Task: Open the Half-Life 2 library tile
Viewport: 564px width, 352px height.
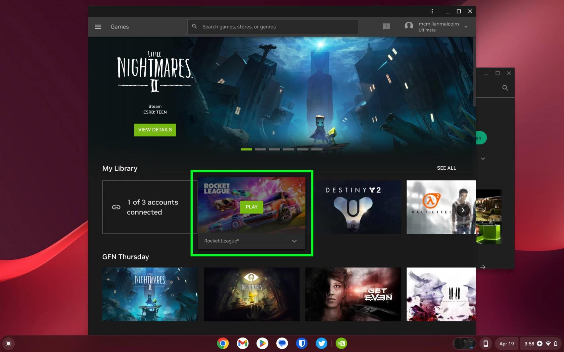Action: coord(441,207)
